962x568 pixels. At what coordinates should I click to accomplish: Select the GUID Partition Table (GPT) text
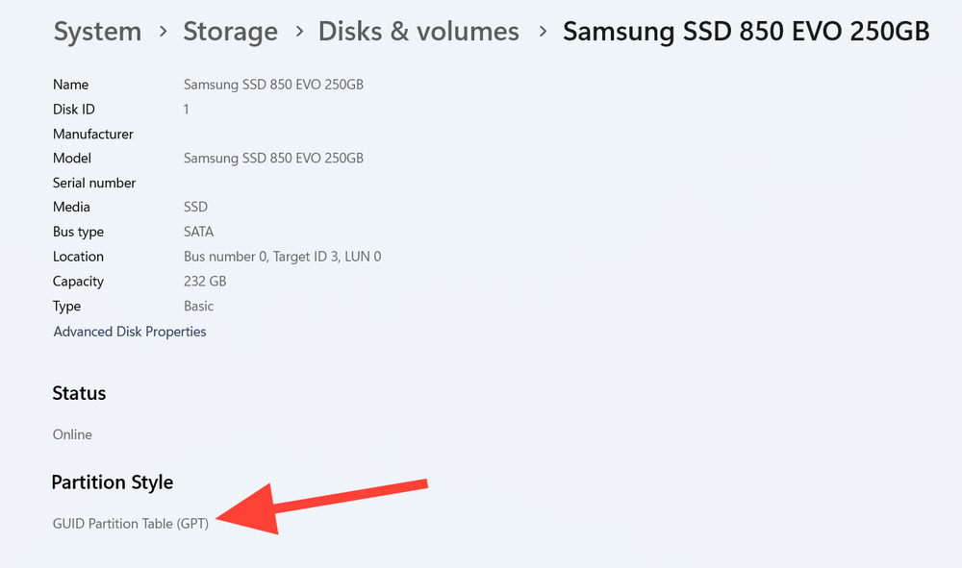click(x=131, y=524)
